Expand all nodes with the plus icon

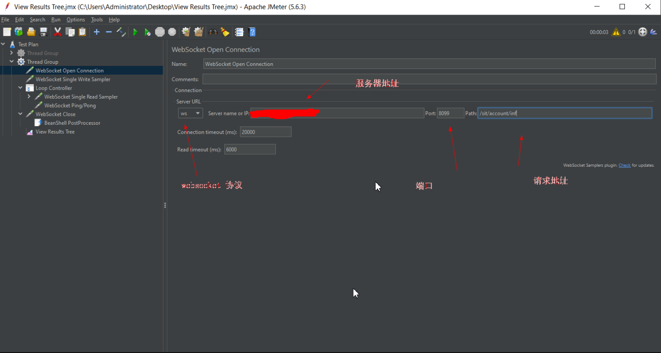coord(97,32)
